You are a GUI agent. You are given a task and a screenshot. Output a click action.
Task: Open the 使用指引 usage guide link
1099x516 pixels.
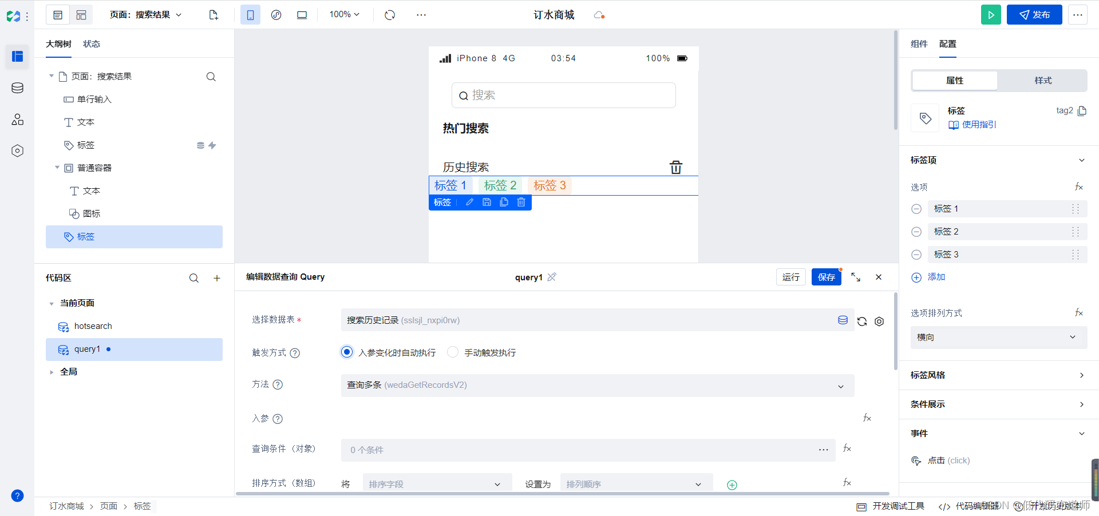tap(973, 125)
